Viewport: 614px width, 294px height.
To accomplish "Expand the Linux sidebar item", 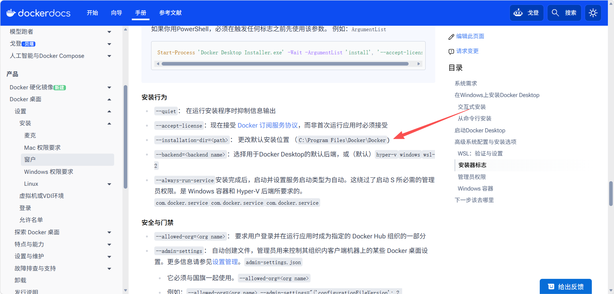I will pyautogui.click(x=109, y=184).
